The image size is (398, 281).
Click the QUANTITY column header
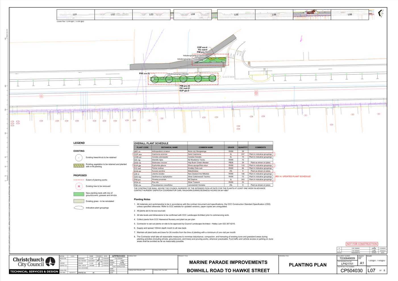[243, 147]
